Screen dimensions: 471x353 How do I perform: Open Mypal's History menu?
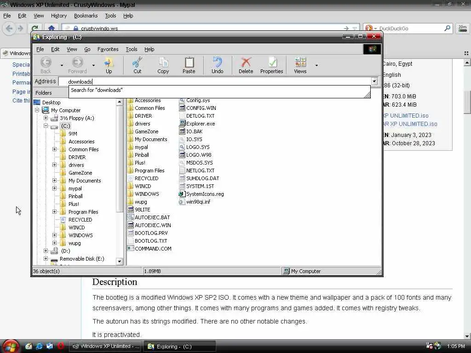point(58,16)
